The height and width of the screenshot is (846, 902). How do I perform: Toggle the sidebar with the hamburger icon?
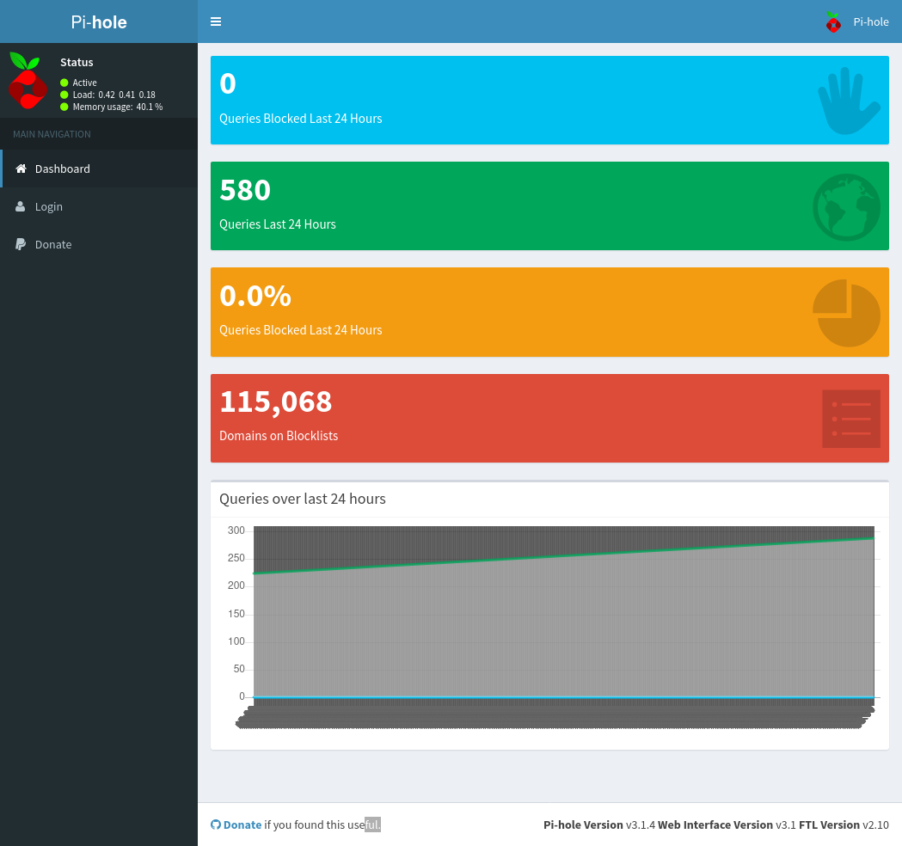[216, 21]
